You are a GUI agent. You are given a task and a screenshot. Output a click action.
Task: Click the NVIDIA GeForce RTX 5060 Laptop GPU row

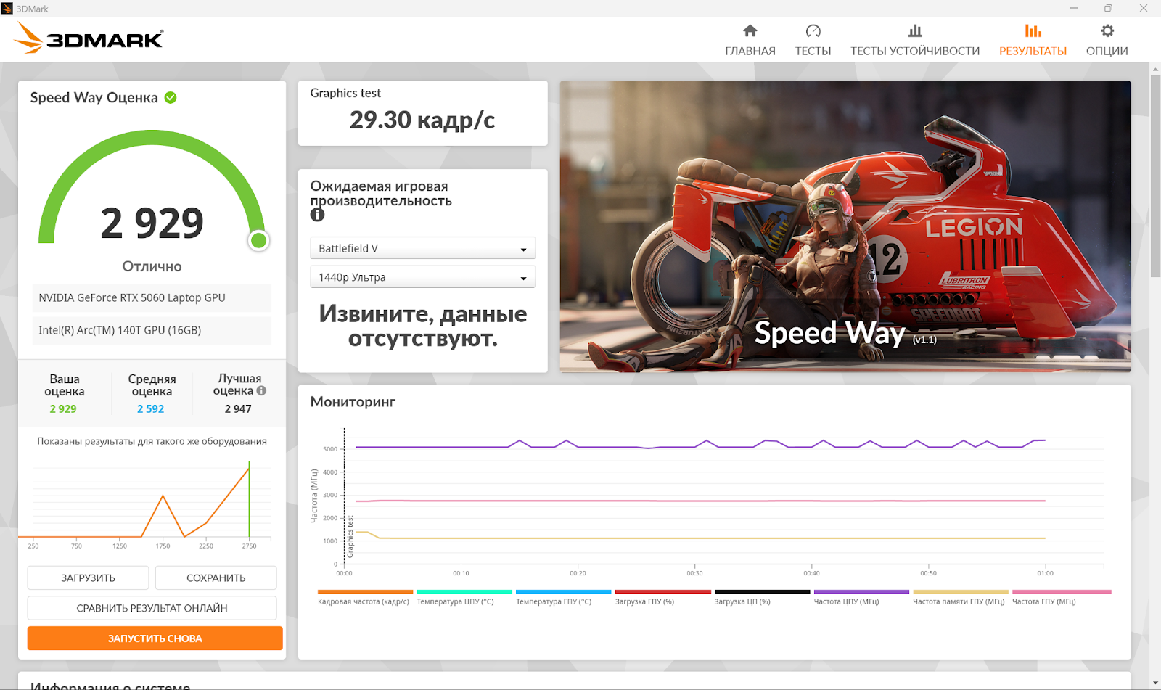tap(152, 297)
